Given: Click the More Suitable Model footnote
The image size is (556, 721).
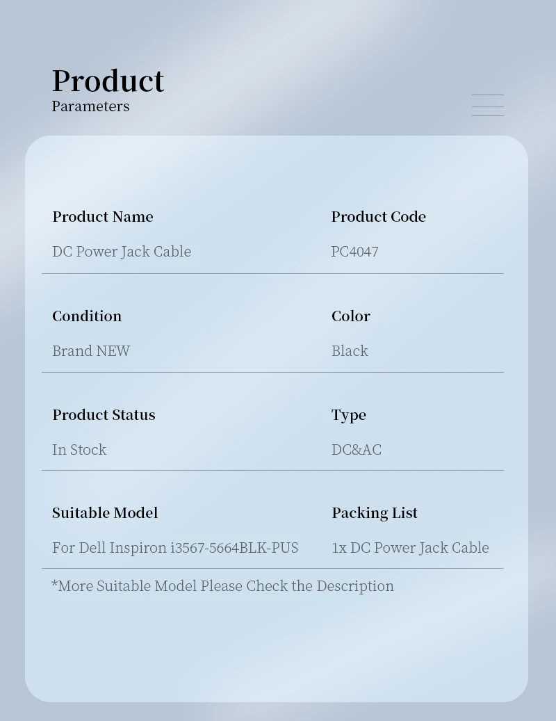Looking at the screenshot, I should (222, 586).
